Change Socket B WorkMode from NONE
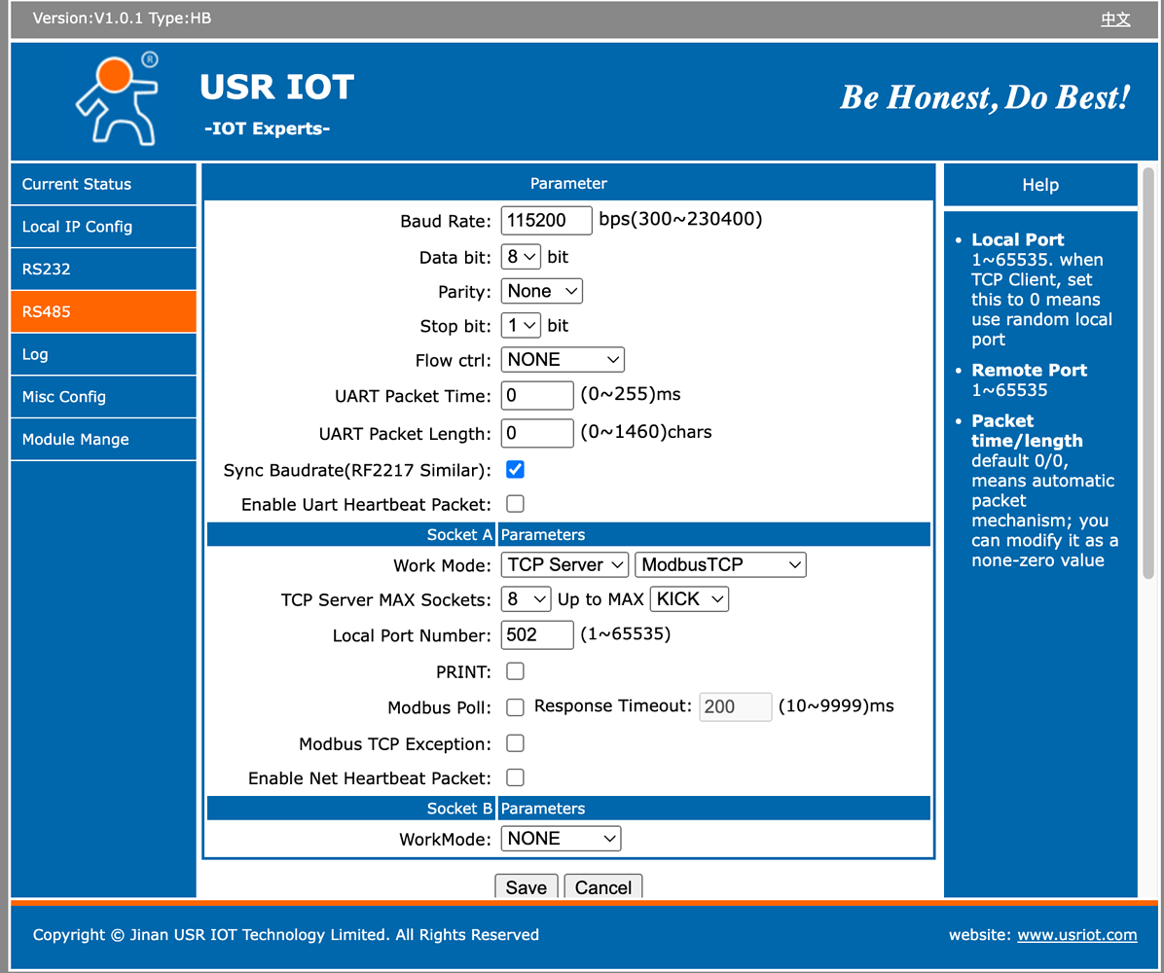This screenshot has width=1164, height=973. pyautogui.click(x=561, y=838)
